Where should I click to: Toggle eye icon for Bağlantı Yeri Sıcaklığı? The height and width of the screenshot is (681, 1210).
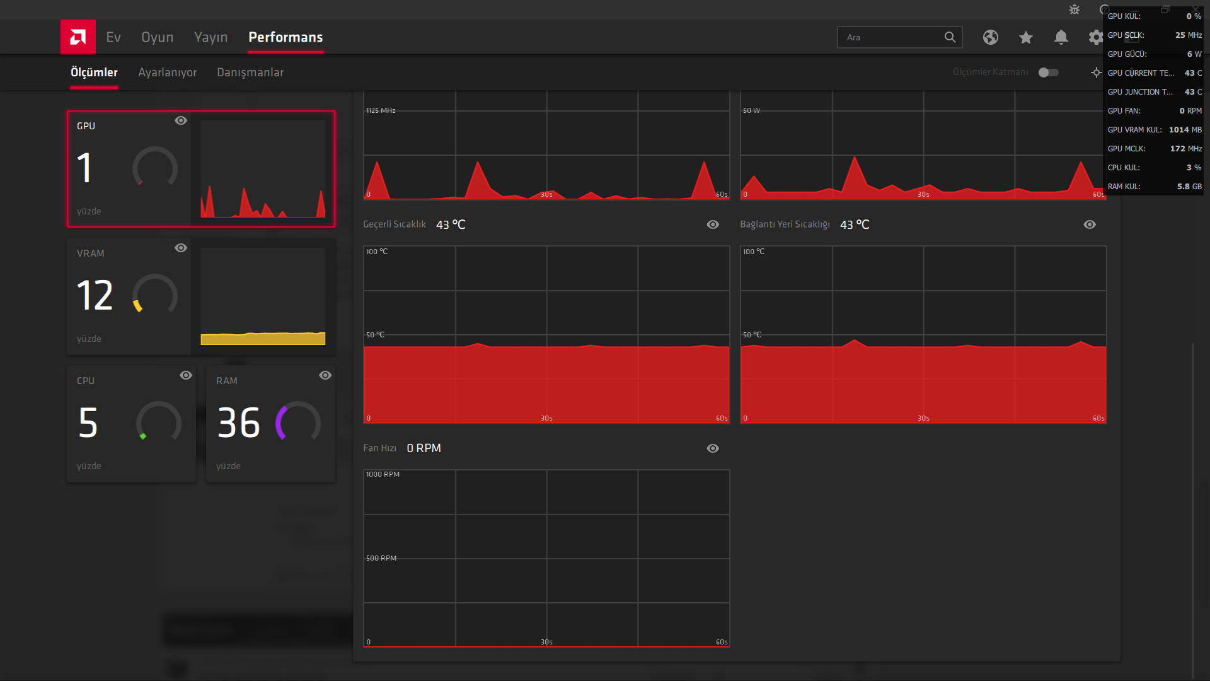[1090, 224]
